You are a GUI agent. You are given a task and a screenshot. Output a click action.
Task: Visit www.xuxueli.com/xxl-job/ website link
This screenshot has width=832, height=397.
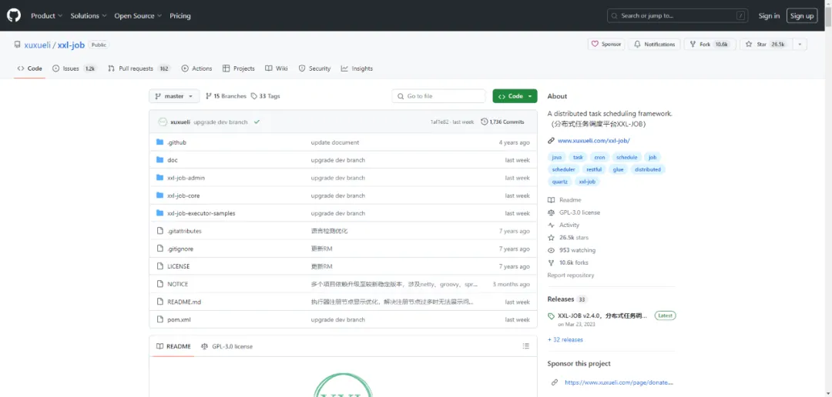(594, 141)
